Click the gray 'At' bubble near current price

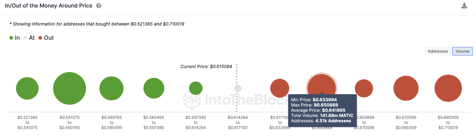238,88
